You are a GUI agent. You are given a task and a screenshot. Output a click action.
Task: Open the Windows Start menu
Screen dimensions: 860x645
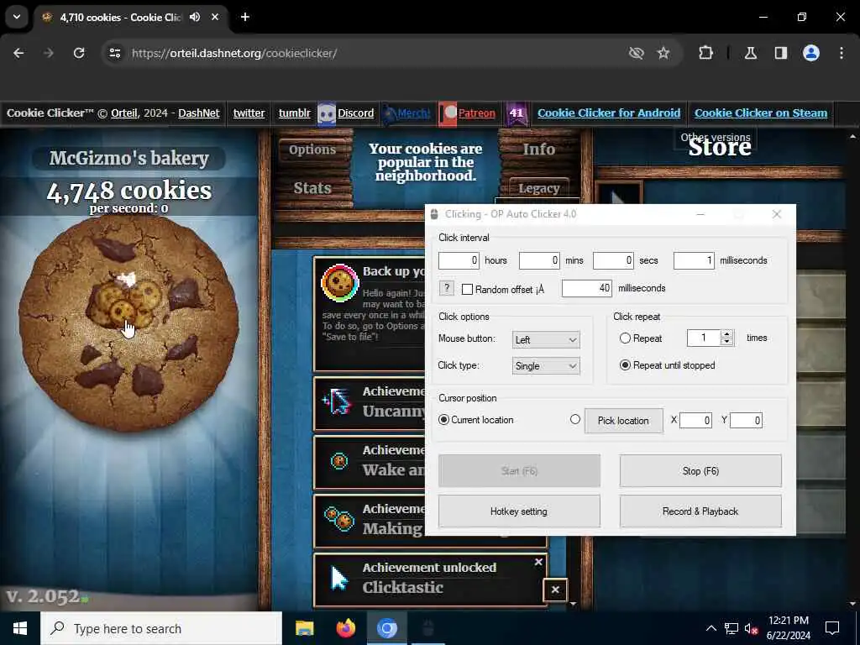[x=20, y=628]
